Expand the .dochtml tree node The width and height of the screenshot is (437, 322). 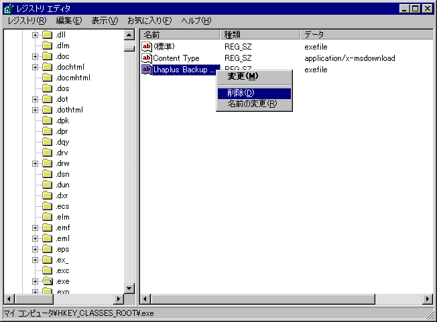pos(36,67)
